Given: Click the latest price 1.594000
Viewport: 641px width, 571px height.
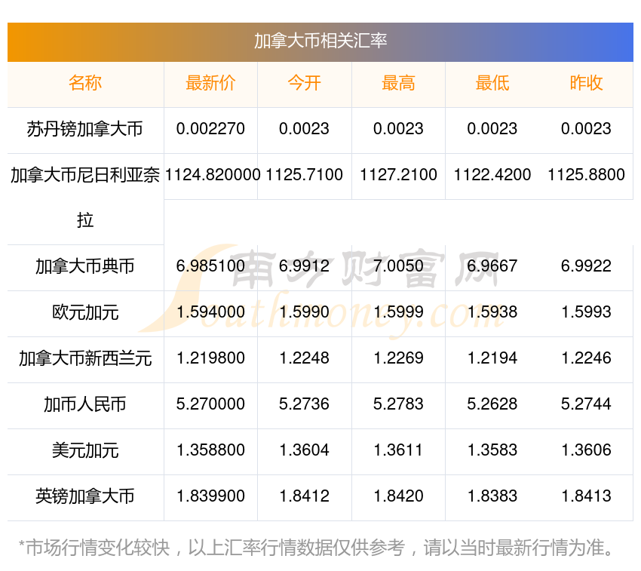Looking at the screenshot, I should pos(210,312).
